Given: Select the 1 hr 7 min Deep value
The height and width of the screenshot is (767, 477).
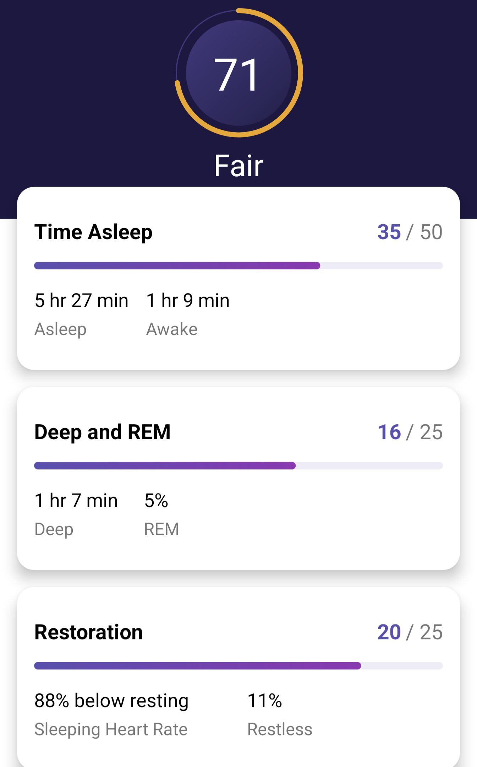Looking at the screenshot, I should click(76, 500).
